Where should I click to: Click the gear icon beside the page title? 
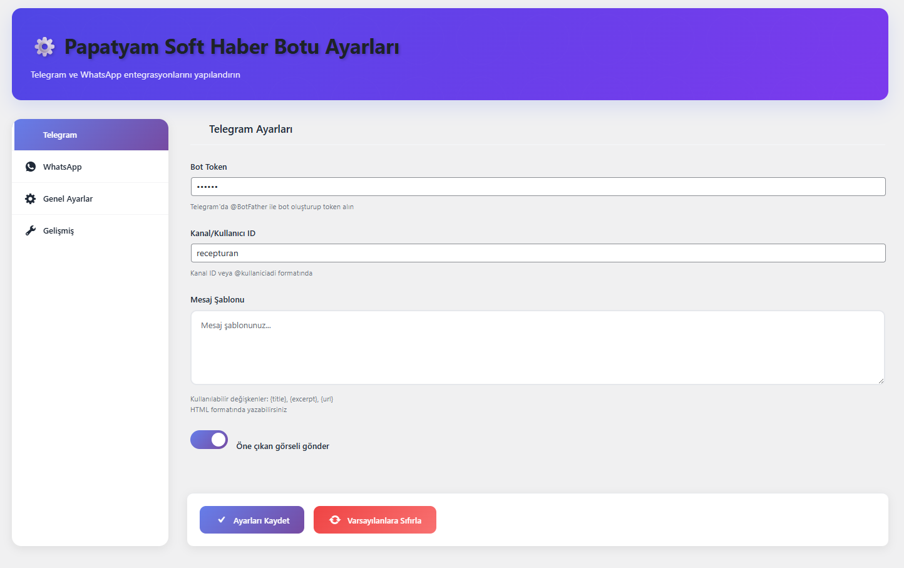[44, 46]
